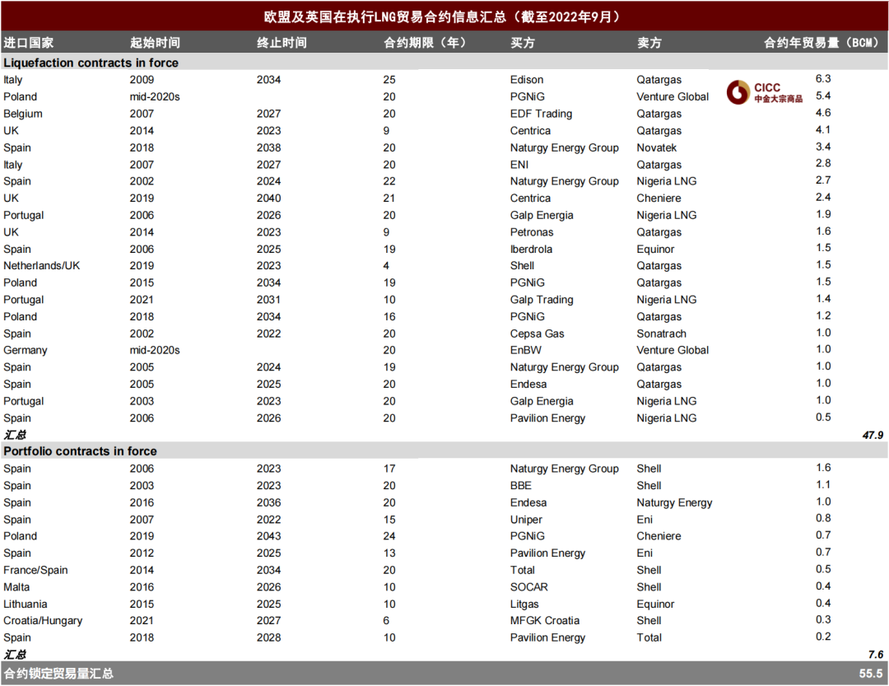Click the 'Malta' country cell
This screenshot has width=889, height=686.
(x=16, y=587)
